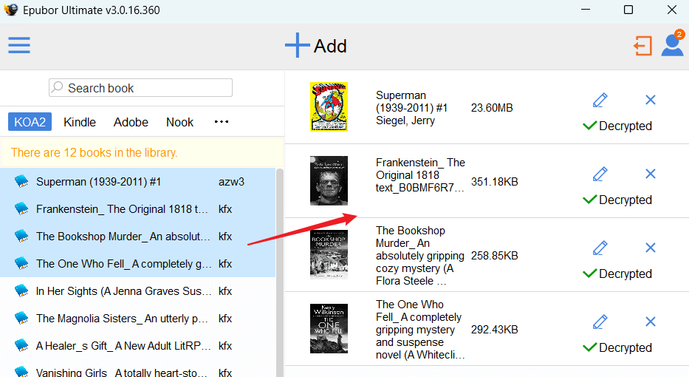
Task: Click book icon beside The Bookshop Murder row
Action: pos(21,236)
